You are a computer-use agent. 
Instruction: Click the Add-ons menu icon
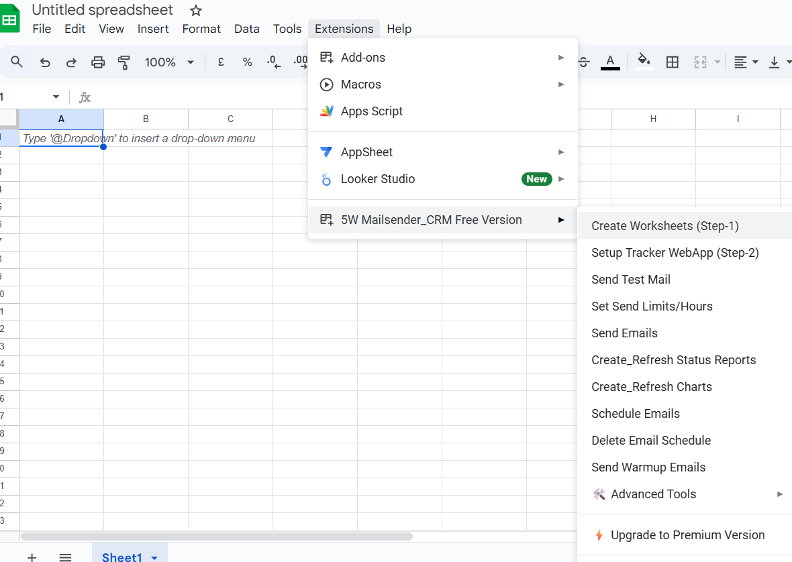point(326,58)
